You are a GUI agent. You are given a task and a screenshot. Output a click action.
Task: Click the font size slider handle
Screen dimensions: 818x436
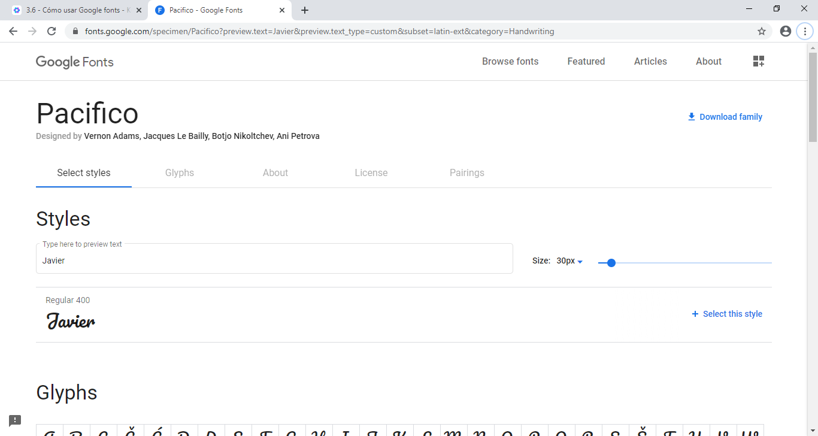611,263
